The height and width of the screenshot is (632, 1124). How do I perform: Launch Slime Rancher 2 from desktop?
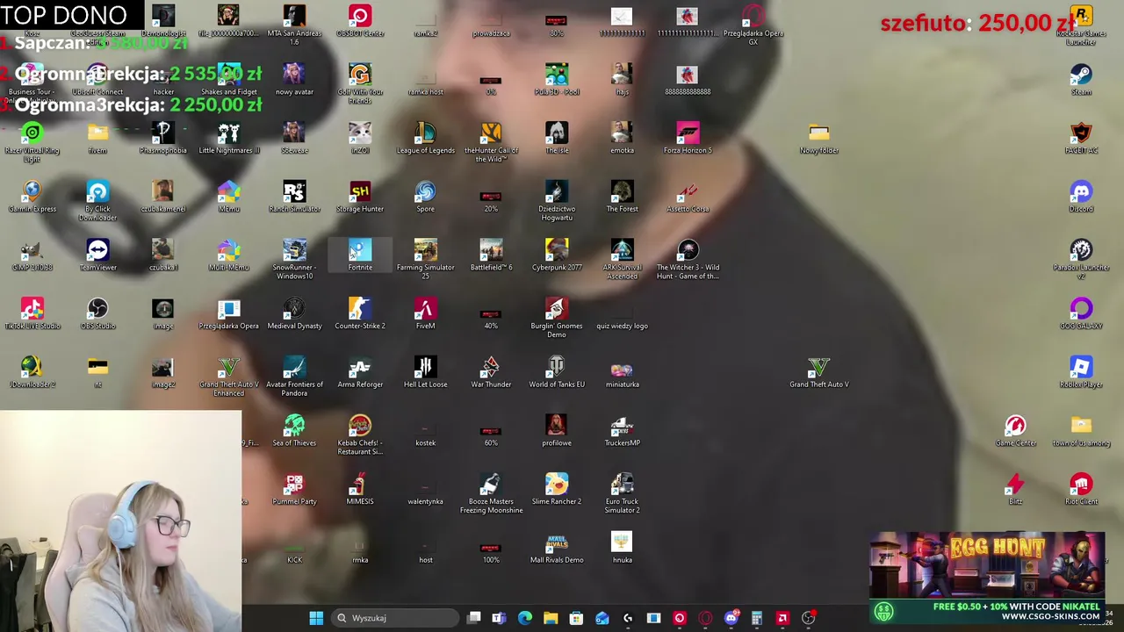click(x=557, y=489)
